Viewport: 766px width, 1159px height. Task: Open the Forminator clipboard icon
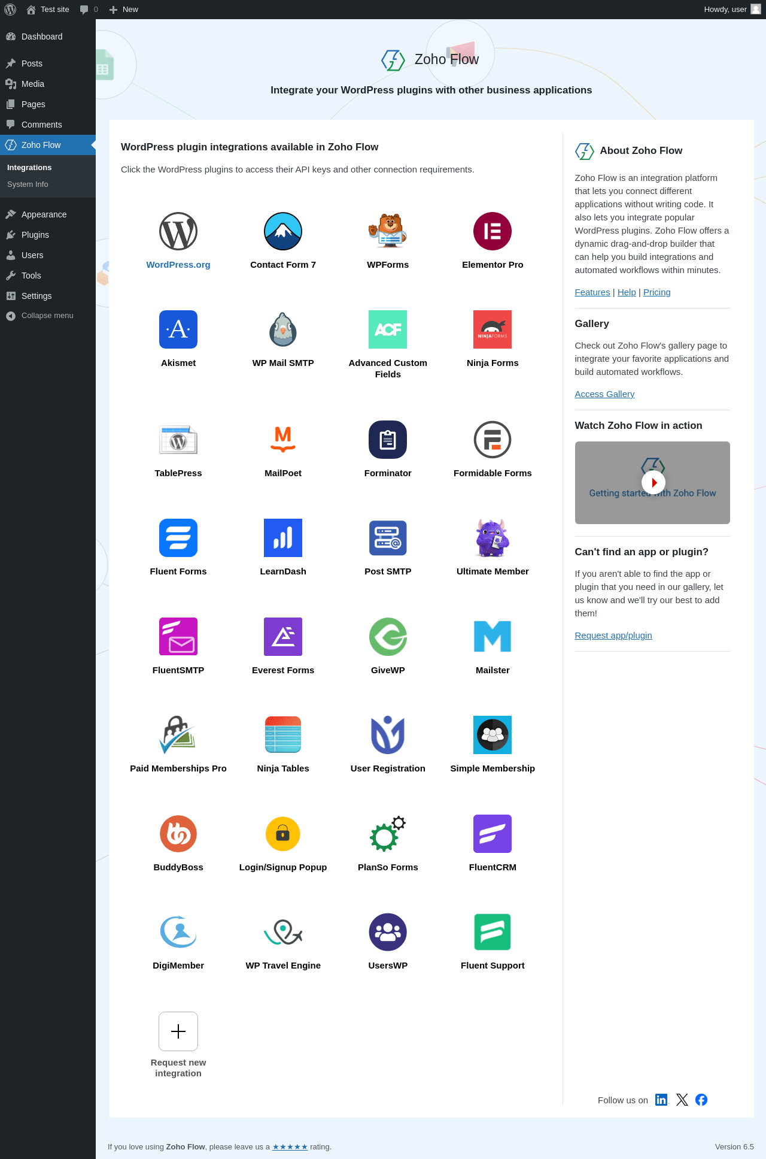(388, 440)
